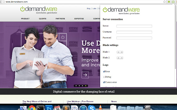Open Finder from the dock
The image size is (177, 110).
pos(23,108)
